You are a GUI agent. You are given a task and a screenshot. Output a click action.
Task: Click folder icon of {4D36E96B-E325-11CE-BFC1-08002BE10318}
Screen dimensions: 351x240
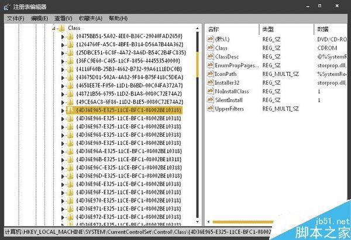click(x=70, y=160)
